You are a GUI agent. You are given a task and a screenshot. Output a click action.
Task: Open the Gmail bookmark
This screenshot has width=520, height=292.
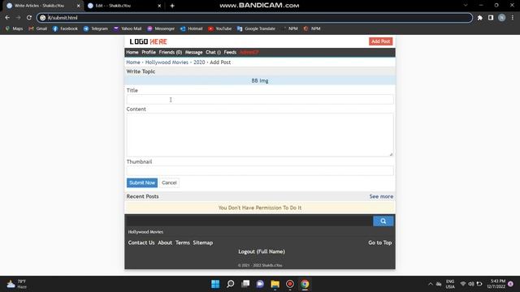[x=38, y=29]
